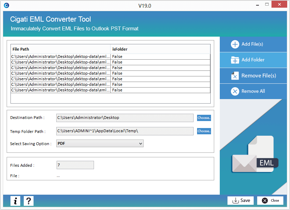Select the sixth file path row

[110, 84]
